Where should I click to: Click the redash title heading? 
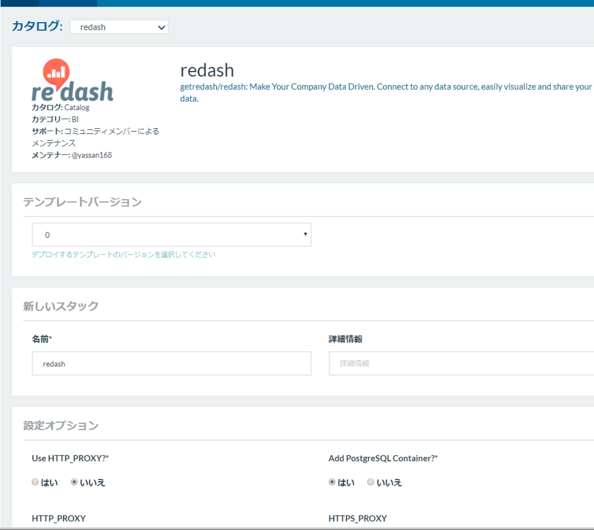coord(207,70)
